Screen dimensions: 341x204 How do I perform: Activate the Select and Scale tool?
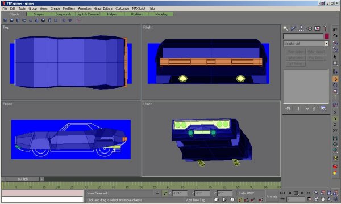pos(335,91)
